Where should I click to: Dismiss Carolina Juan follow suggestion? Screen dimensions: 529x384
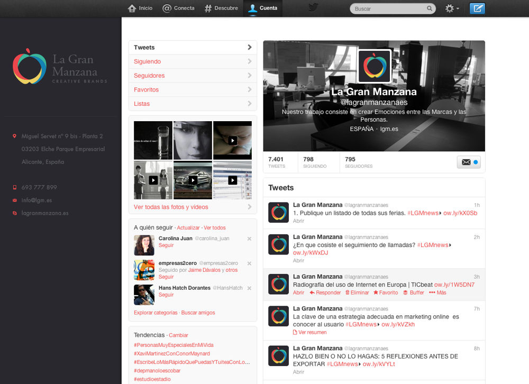pyautogui.click(x=249, y=239)
